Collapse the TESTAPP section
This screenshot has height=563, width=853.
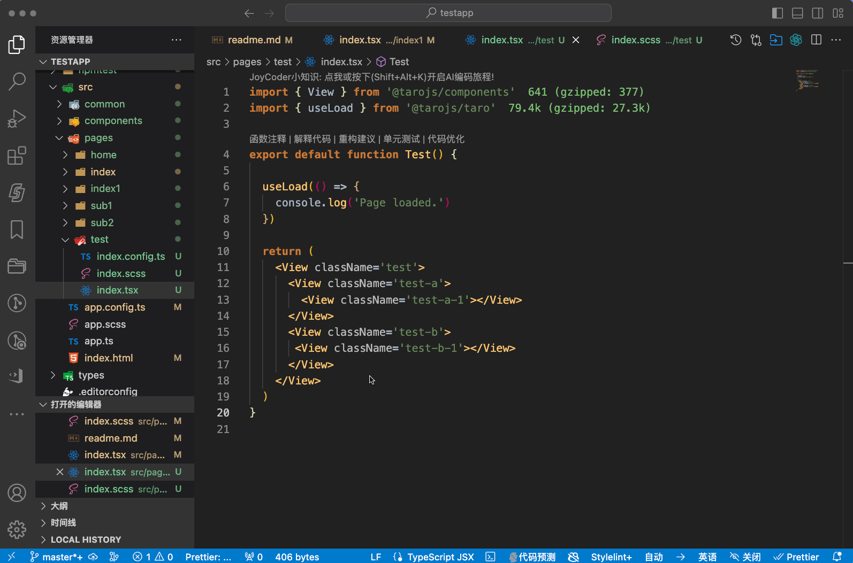(115, 61)
